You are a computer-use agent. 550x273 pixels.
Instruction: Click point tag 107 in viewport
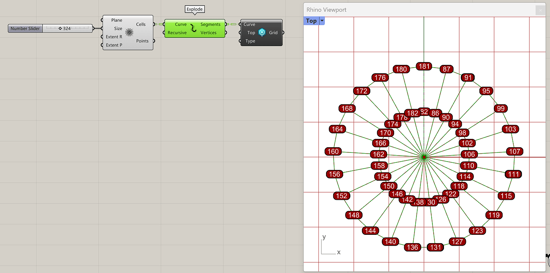coord(515,152)
